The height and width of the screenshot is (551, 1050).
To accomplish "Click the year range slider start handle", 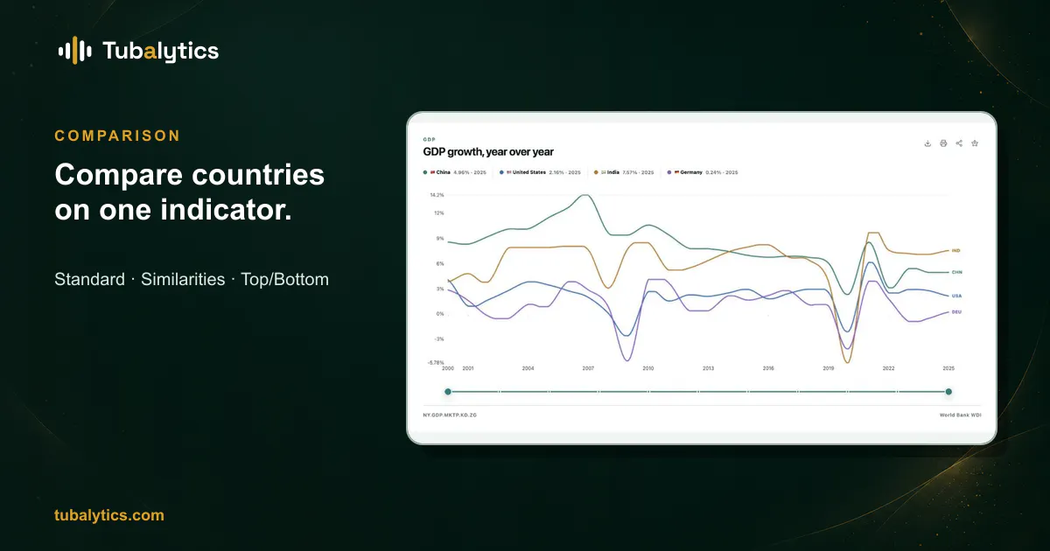I will (448, 392).
